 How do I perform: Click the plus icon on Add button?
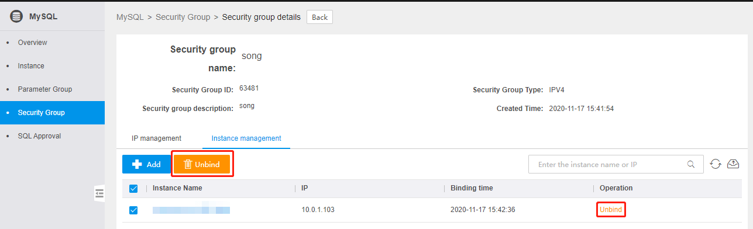137,164
